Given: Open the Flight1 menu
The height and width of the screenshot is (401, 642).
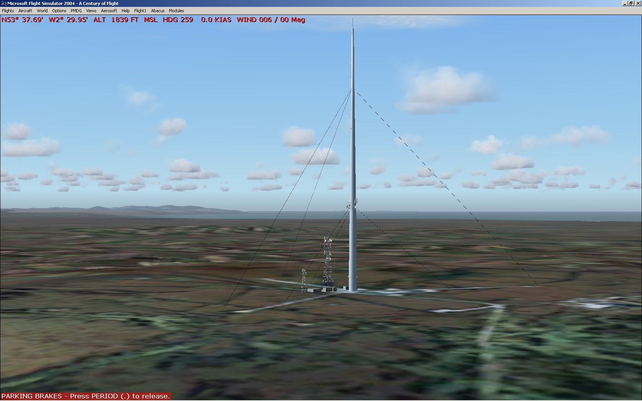Looking at the screenshot, I should coord(140,11).
